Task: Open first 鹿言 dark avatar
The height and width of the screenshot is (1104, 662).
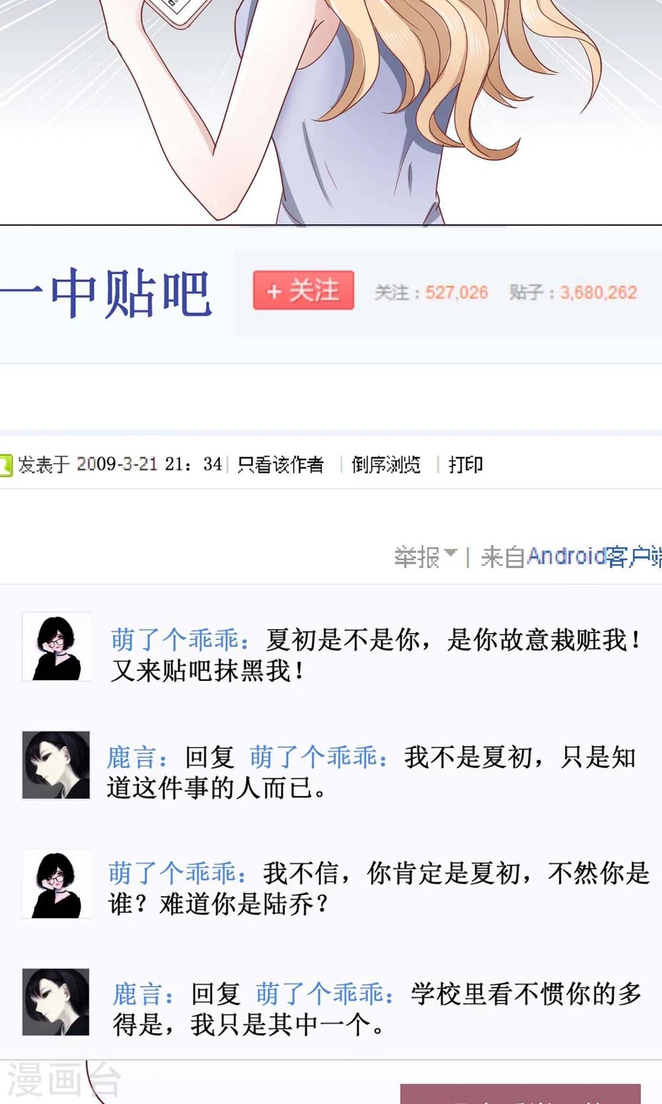Action: (56, 765)
